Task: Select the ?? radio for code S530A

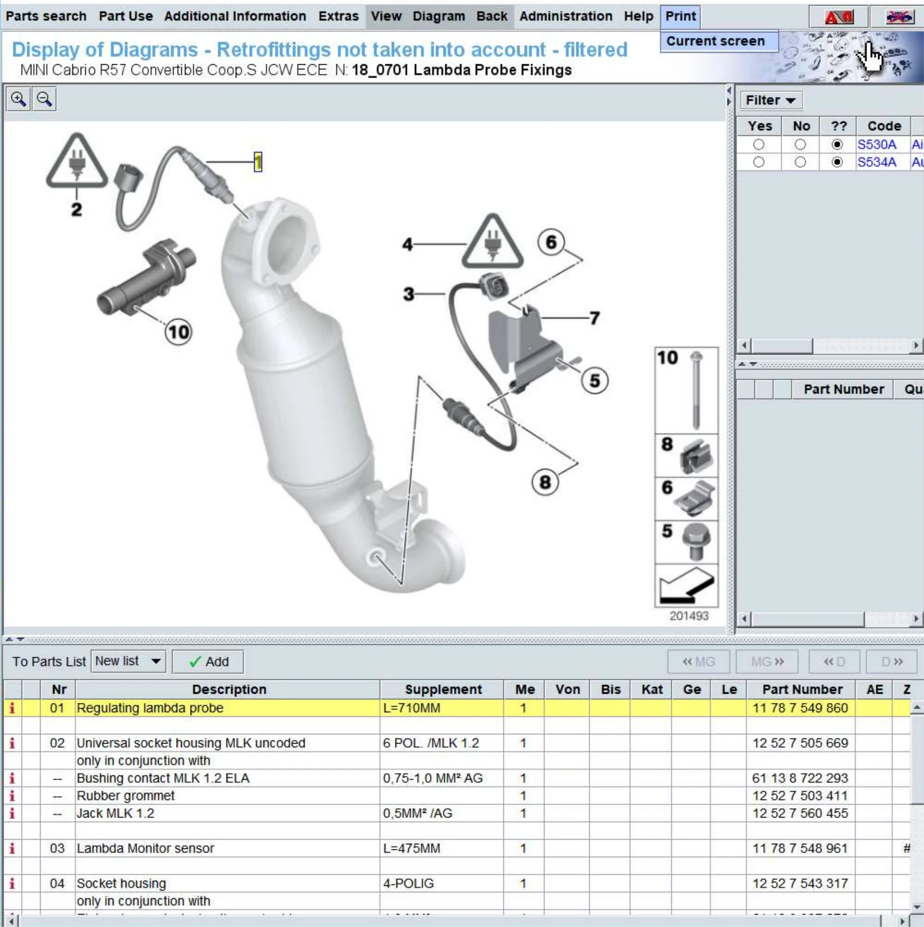Action: tap(837, 145)
